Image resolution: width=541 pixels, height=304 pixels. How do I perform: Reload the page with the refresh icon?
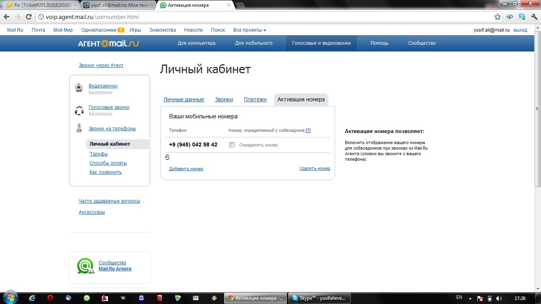coord(29,17)
